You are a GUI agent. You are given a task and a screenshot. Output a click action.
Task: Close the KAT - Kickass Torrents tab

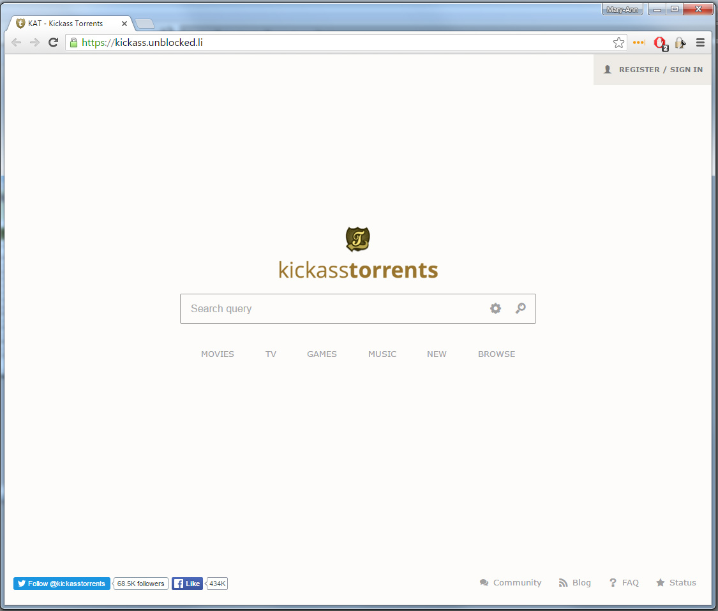tap(124, 24)
